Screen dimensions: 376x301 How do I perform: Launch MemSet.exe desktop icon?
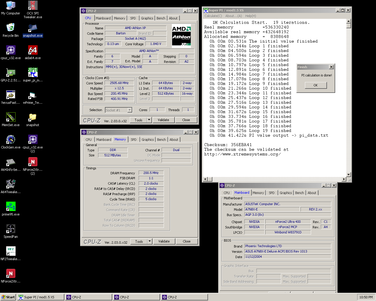(x=11, y=120)
